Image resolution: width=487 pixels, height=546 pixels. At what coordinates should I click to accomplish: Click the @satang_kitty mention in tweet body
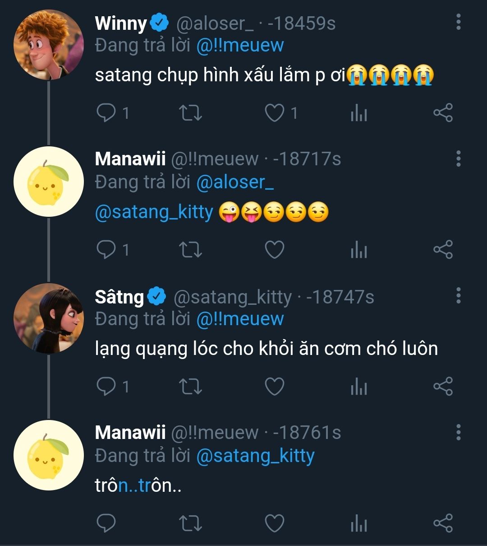click(154, 211)
